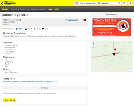Focus the 'What do you want to find' field
The height and width of the screenshot is (107, 134).
tap(88, 3)
